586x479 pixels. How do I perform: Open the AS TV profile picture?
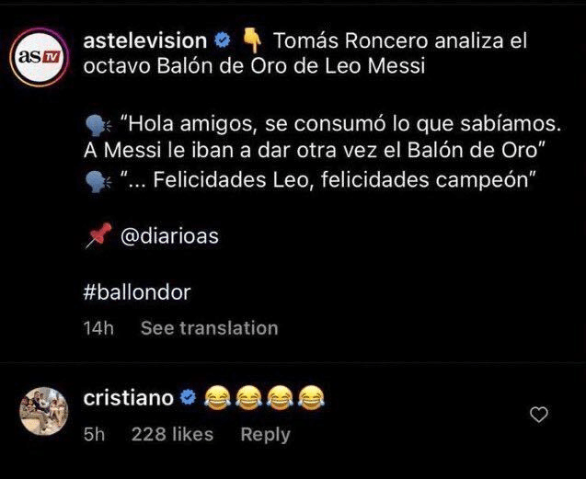(43, 55)
